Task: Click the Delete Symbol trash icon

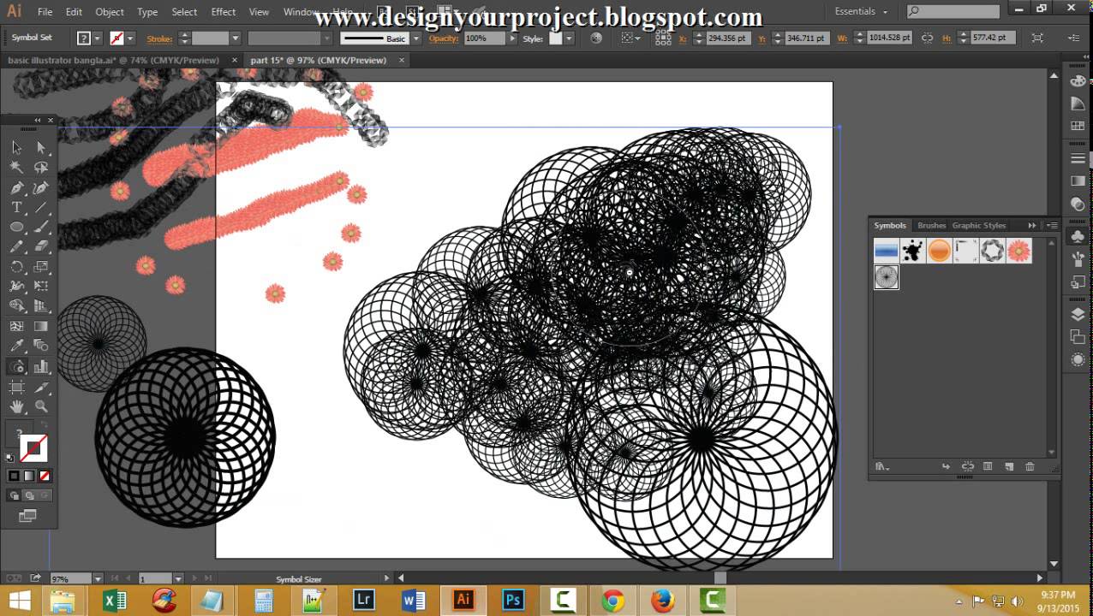Action: coord(1030,466)
